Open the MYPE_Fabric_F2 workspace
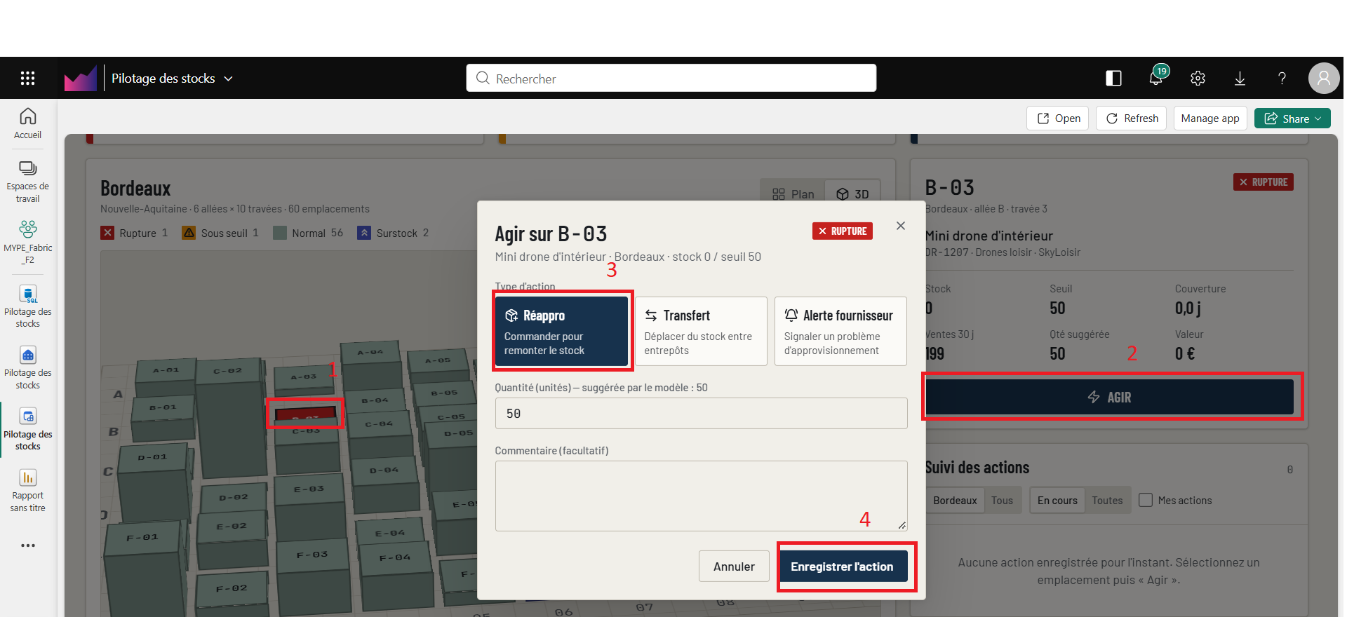This screenshot has height=617, width=1347. pyautogui.click(x=28, y=243)
